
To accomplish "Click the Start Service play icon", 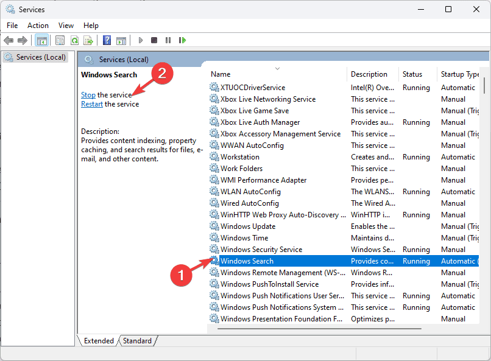I will coord(141,40).
